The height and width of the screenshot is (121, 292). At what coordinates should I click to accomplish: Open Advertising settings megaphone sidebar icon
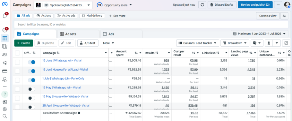click(x=5, y=63)
